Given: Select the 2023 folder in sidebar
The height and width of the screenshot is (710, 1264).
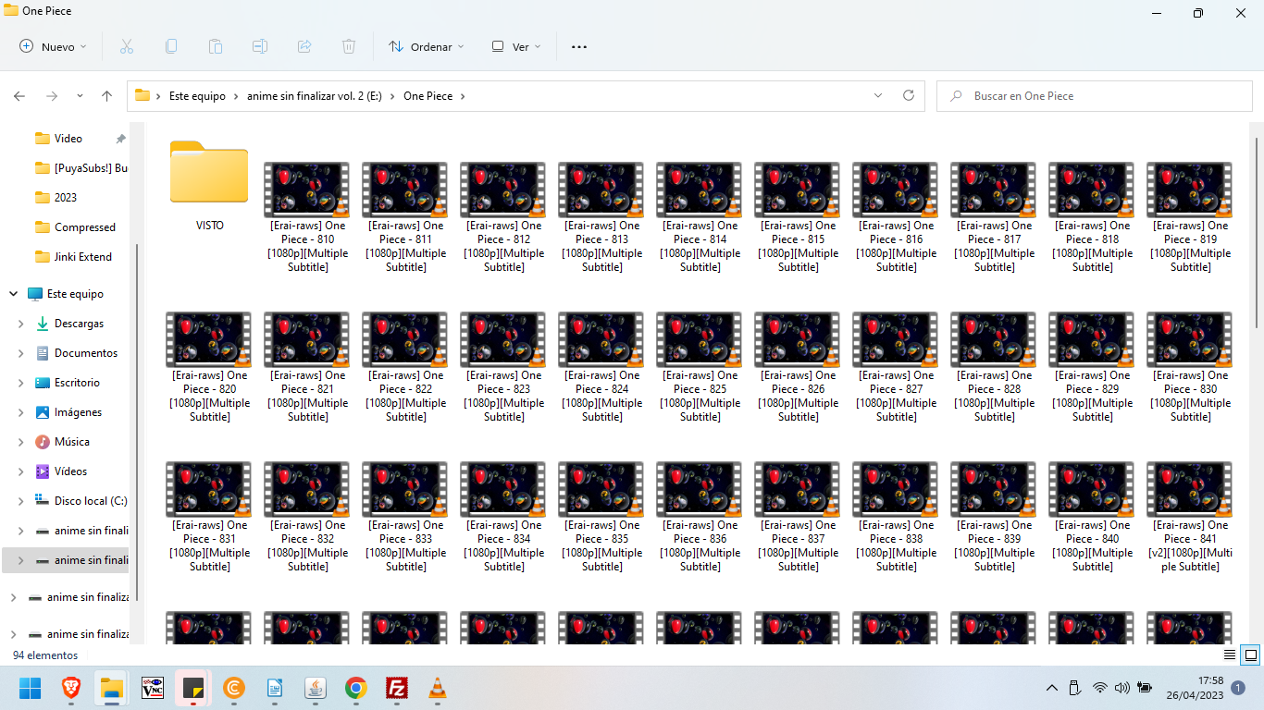Looking at the screenshot, I should [68, 198].
